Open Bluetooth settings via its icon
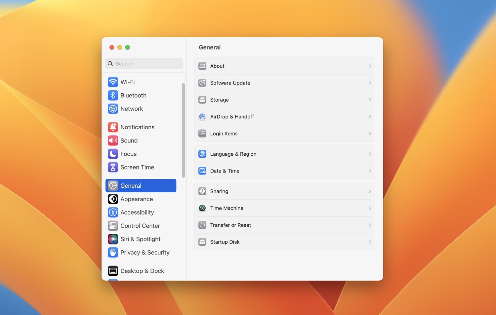The width and height of the screenshot is (496, 315). (x=113, y=95)
